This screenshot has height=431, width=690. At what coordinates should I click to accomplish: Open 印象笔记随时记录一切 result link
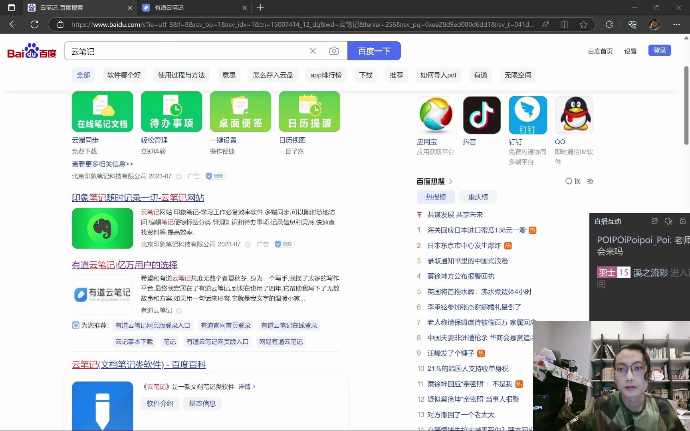[138, 198]
